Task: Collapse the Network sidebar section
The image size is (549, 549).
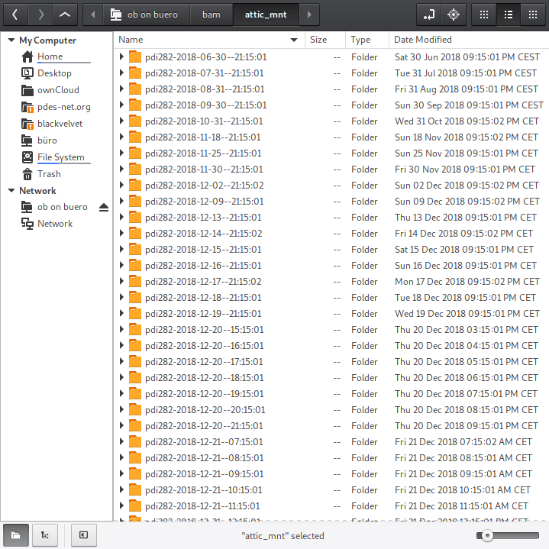Action: click(11, 190)
